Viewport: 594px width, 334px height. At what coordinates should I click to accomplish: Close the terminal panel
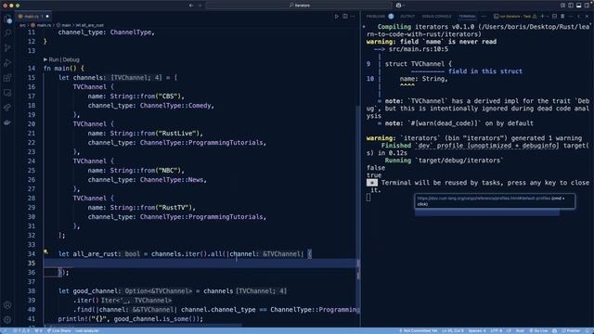click(587, 17)
